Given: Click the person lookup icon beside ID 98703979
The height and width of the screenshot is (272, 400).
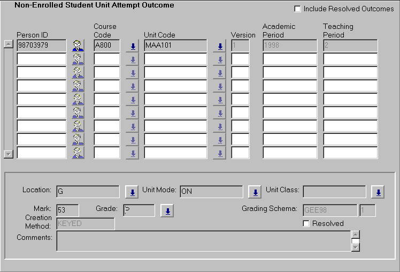Looking at the screenshot, I should coord(79,46).
